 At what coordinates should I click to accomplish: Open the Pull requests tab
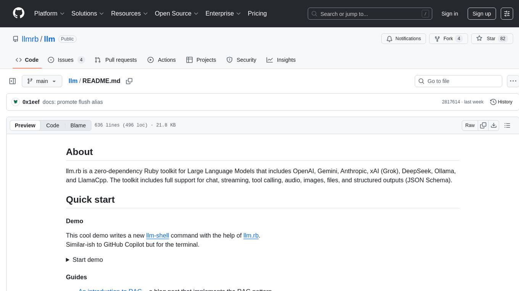click(x=116, y=60)
